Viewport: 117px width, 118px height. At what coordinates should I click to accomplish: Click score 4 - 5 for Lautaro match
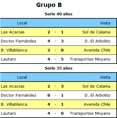(x=55, y=59)
